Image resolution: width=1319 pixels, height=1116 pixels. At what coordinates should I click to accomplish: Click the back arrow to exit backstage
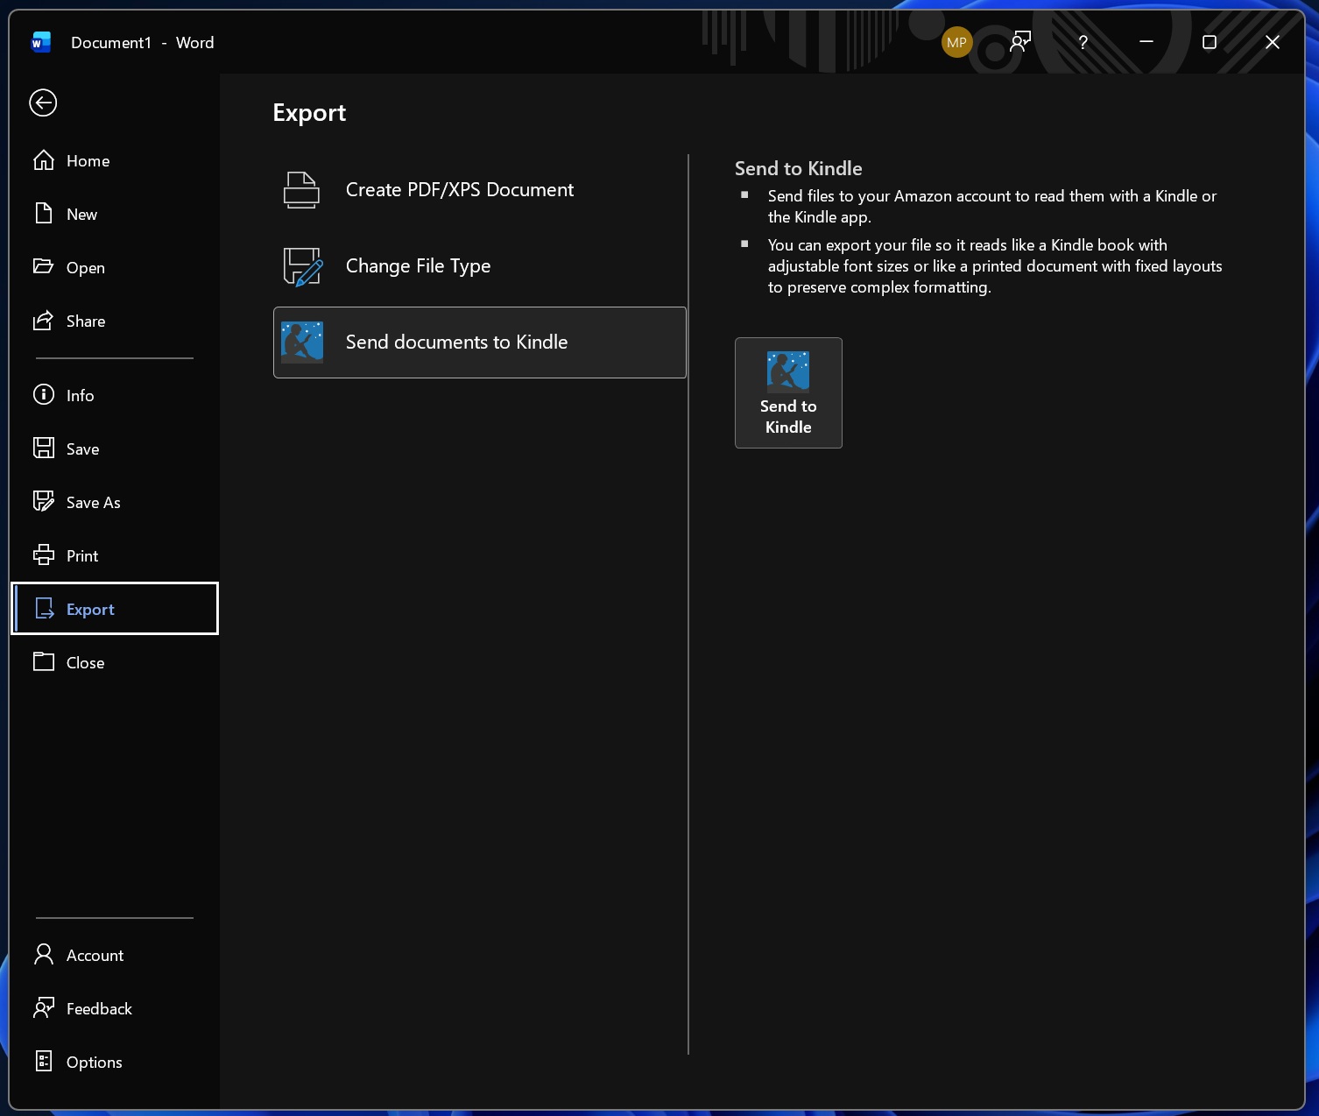[x=43, y=102]
